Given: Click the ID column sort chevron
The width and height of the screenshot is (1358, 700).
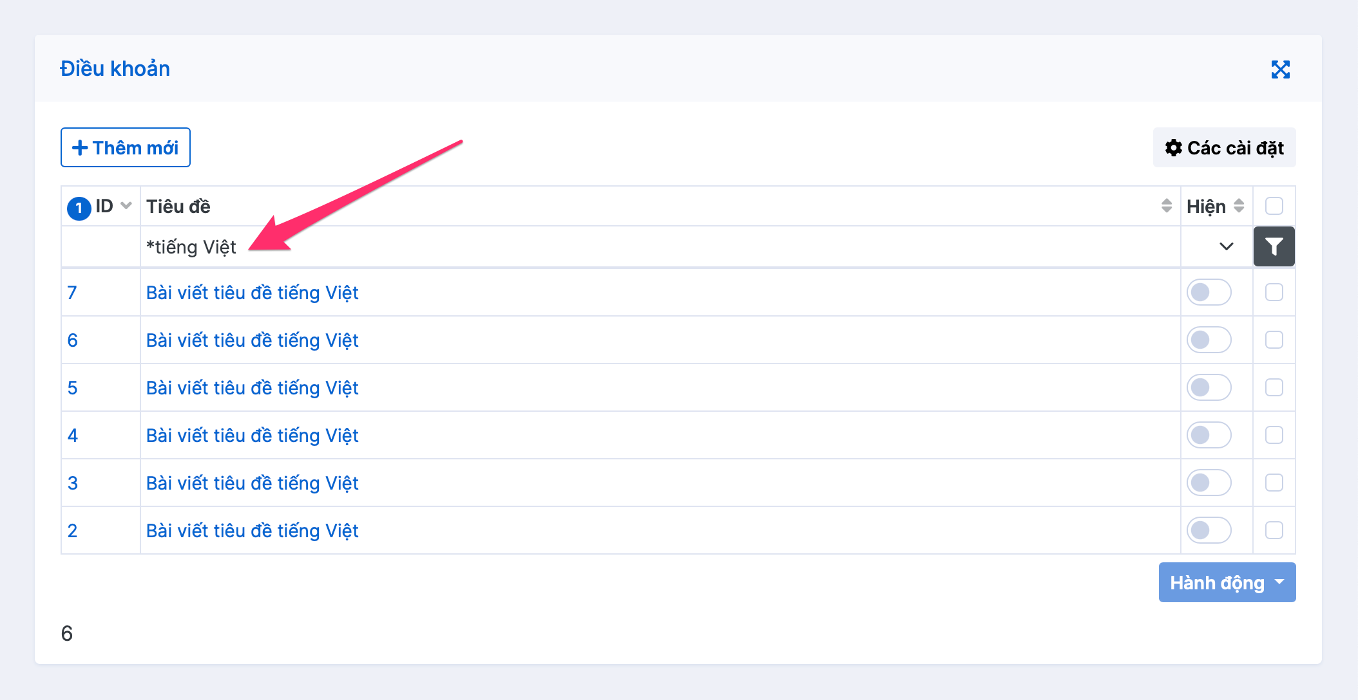Looking at the screenshot, I should pyautogui.click(x=126, y=206).
